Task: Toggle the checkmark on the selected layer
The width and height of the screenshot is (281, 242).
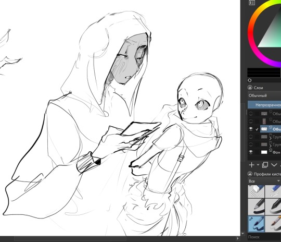Action: coord(257,129)
